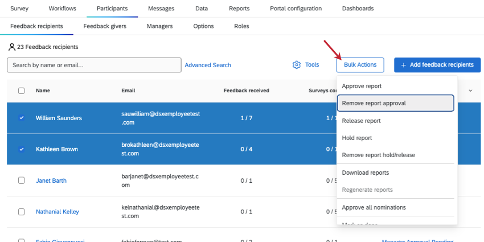Switch to the Workflows tab
This screenshot has height=242, width=484.
pos(63,9)
